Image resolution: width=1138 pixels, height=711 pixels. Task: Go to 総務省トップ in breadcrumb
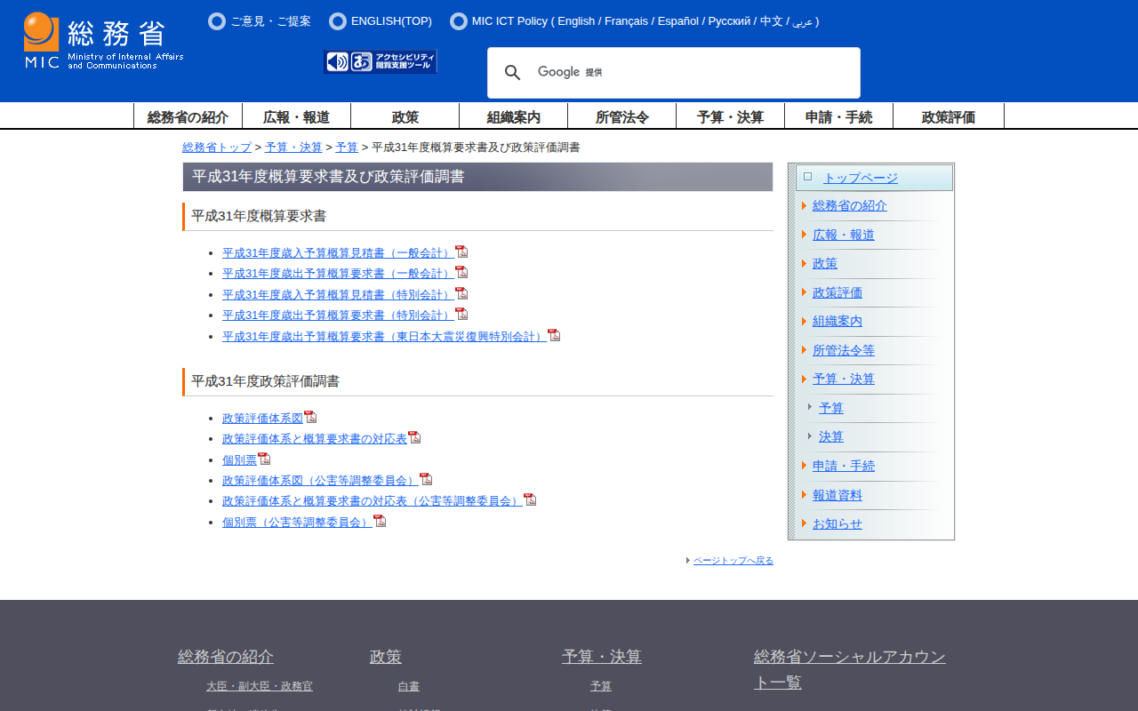[x=217, y=148]
